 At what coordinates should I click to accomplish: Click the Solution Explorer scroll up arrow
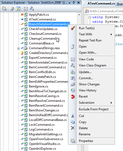point(79,15)
